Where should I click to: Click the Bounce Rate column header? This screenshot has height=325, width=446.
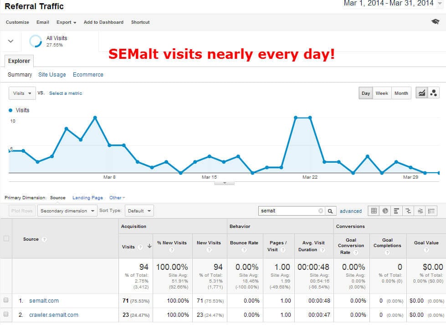[244, 243]
